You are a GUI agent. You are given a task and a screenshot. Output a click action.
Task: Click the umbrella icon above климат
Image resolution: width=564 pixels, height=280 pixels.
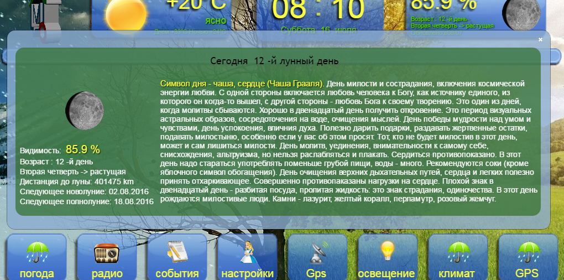(458, 252)
